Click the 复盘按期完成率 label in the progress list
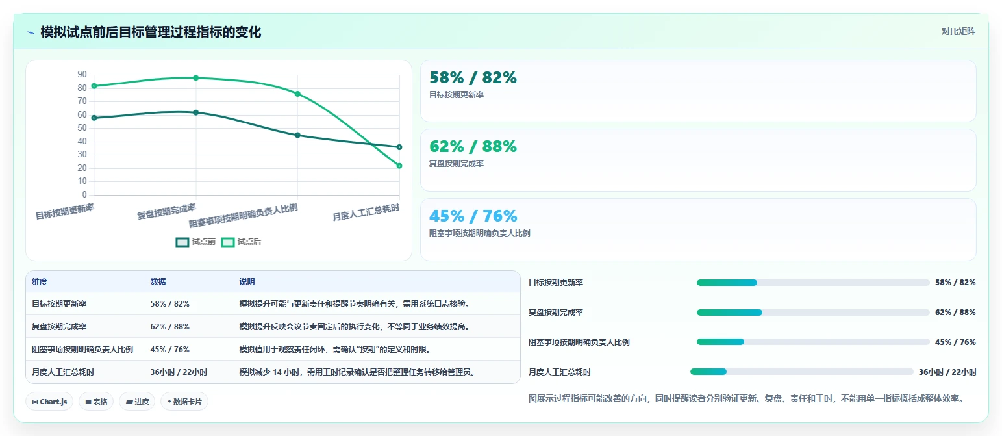The height and width of the screenshot is (436, 1002). click(x=556, y=313)
